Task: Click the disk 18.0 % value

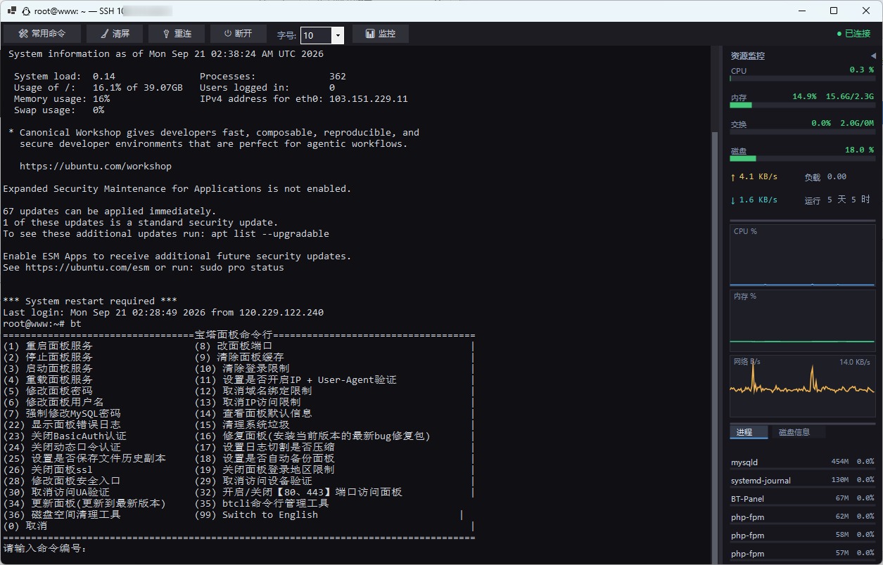Action: tap(859, 150)
